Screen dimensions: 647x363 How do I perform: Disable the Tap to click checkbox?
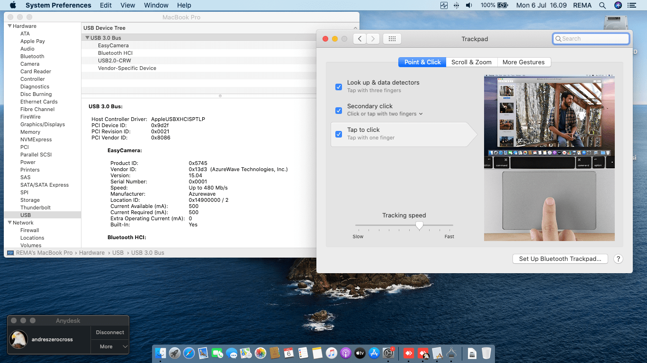click(339, 134)
